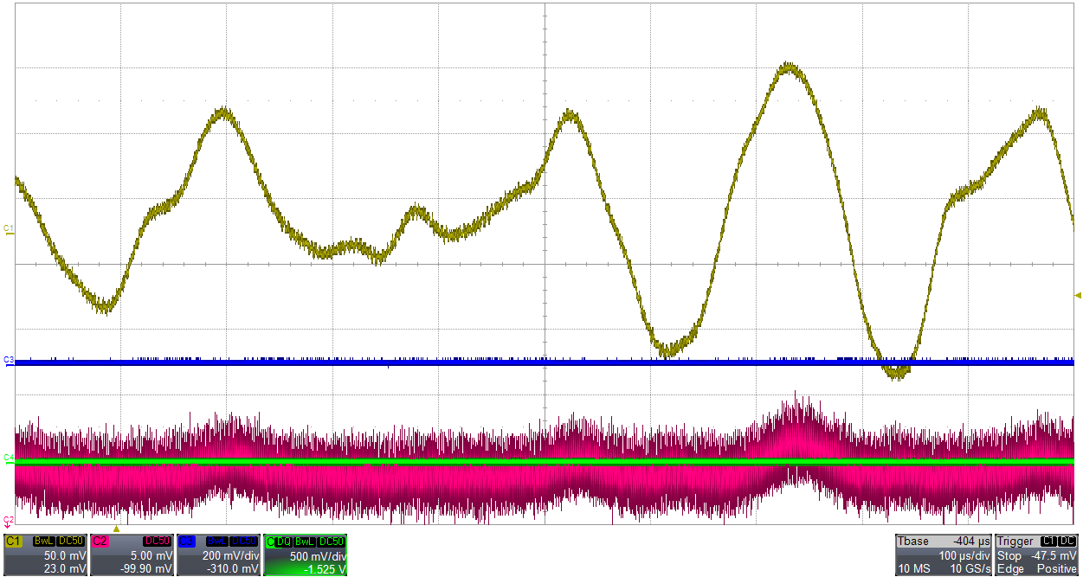Open the Tbase timebase descriptor box
1083x577 pixels.
click(944, 555)
